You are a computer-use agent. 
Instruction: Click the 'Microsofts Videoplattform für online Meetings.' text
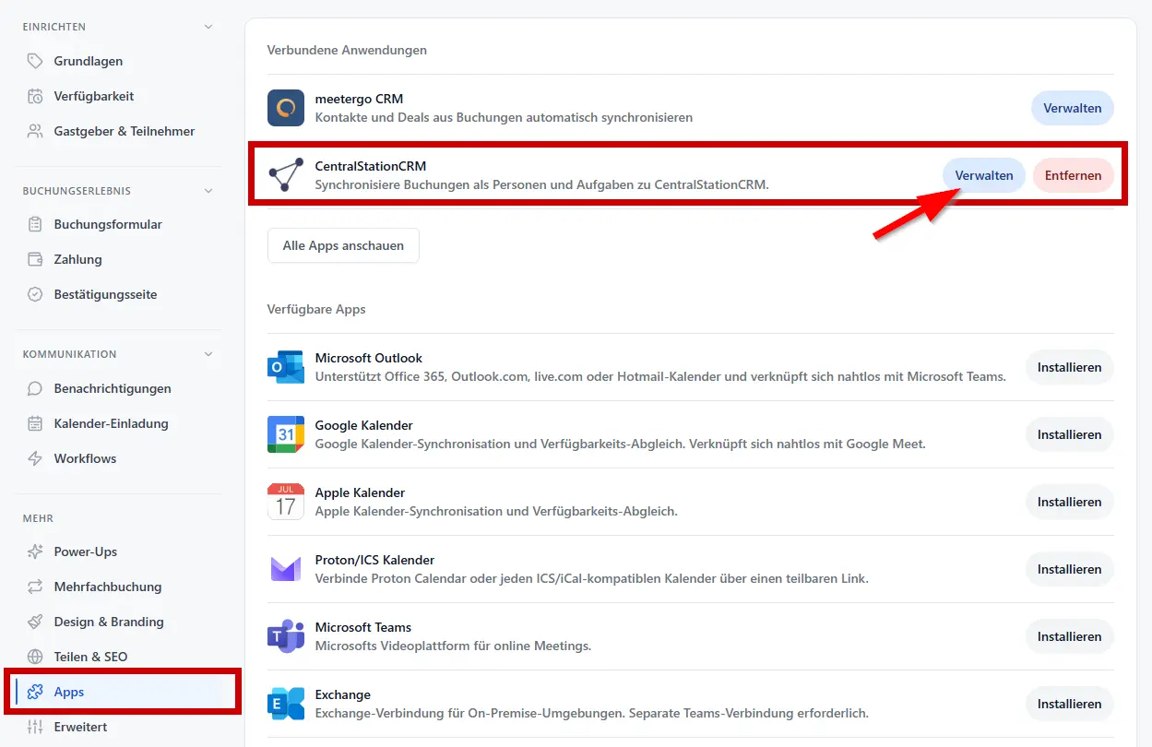453,646
